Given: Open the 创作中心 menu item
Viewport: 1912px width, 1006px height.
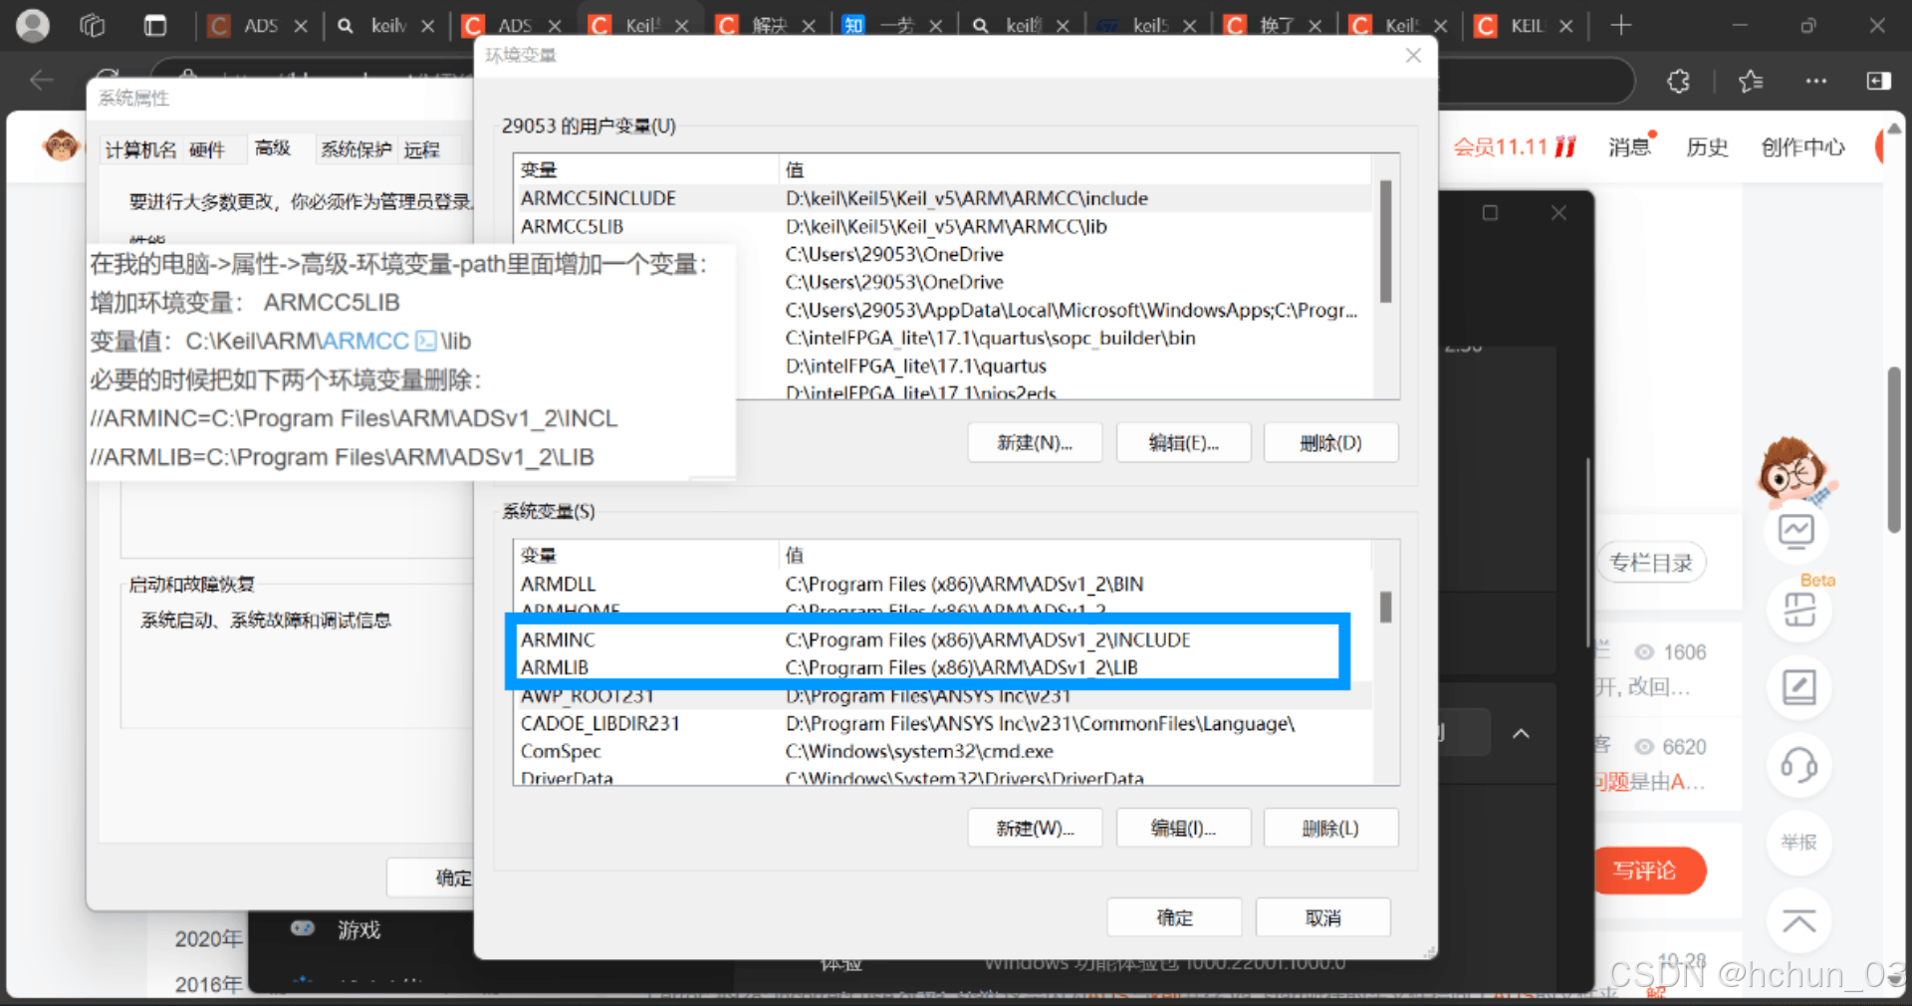Looking at the screenshot, I should [x=1801, y=146].
